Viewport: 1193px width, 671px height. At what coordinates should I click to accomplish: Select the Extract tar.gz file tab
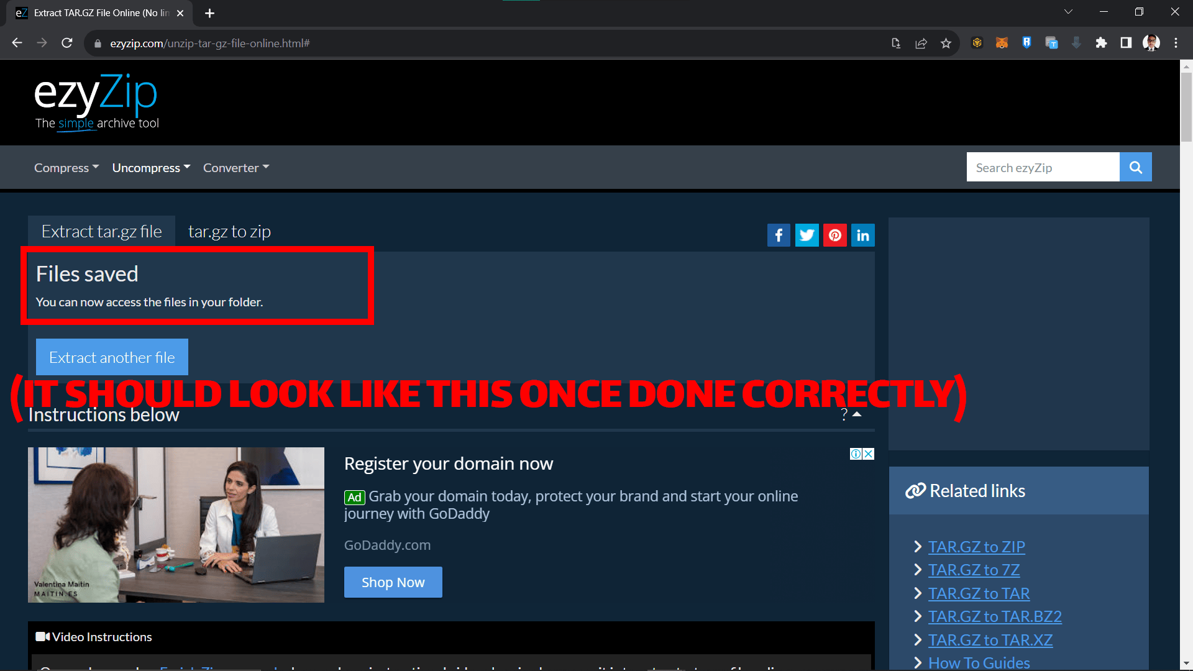pyautogui.click(x=101, y=231)
